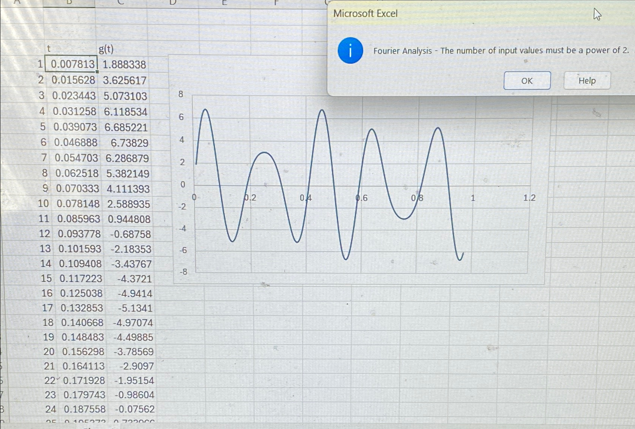Select the line chart curve
The height and width of the screenshot is (429, 635).
coord(329,184)
